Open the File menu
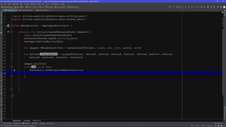Image resolution: width=226 pixels, height=127 pixels. [x=2, y=4]
